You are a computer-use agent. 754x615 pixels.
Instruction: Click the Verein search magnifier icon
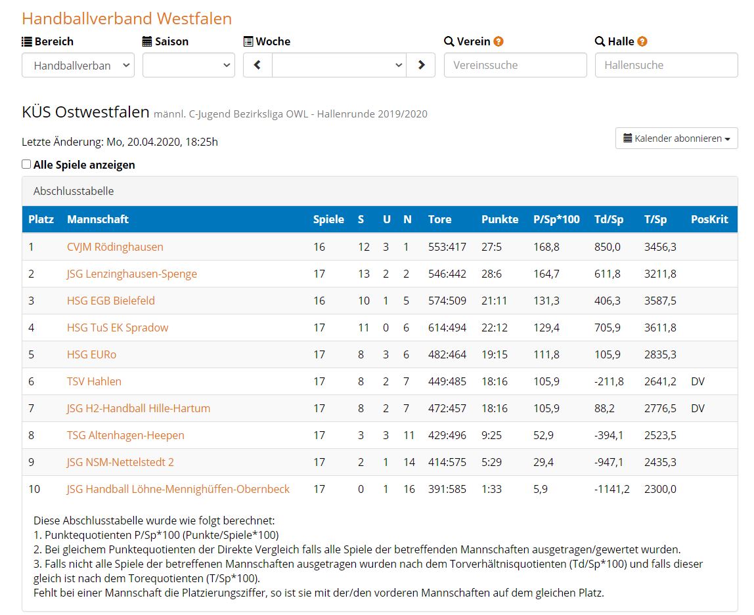(449, 42)
